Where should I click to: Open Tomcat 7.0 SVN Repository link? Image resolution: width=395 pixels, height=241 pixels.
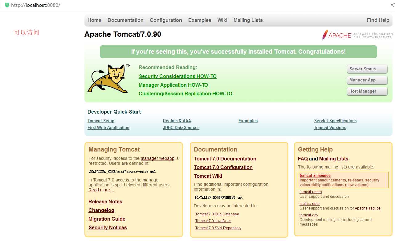coord(218,228)
